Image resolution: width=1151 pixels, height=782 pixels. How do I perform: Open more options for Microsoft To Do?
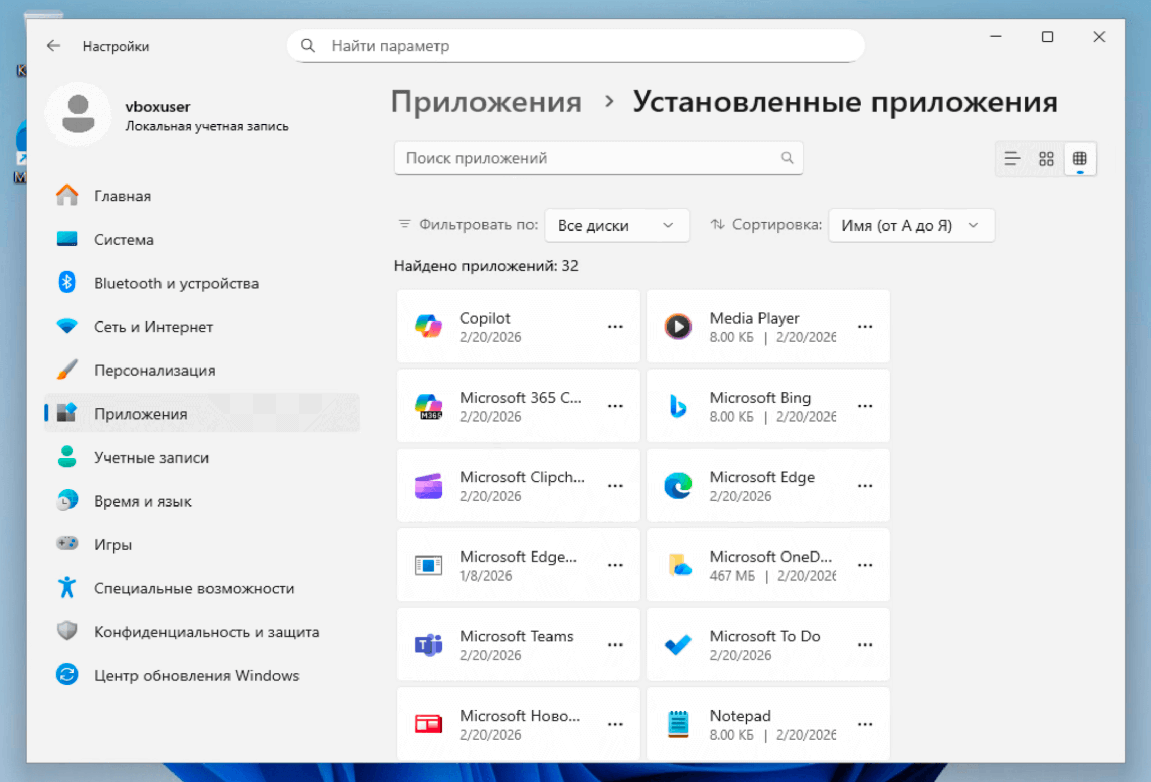[x=865, y=645]
